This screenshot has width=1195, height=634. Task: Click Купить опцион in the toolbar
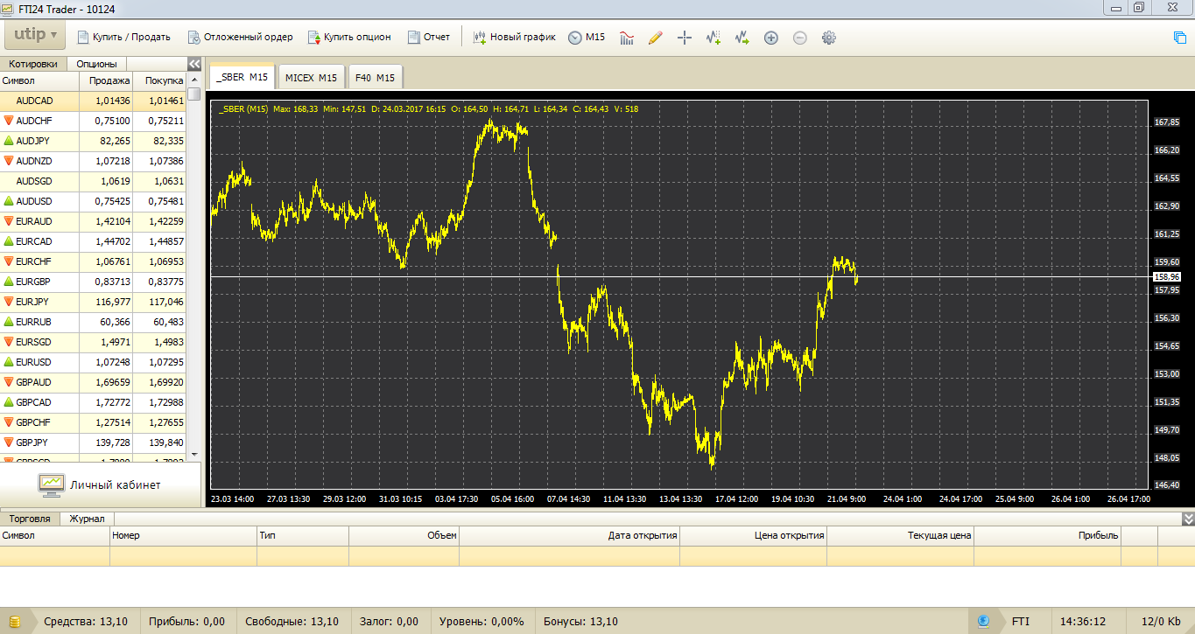coord(349,37)
